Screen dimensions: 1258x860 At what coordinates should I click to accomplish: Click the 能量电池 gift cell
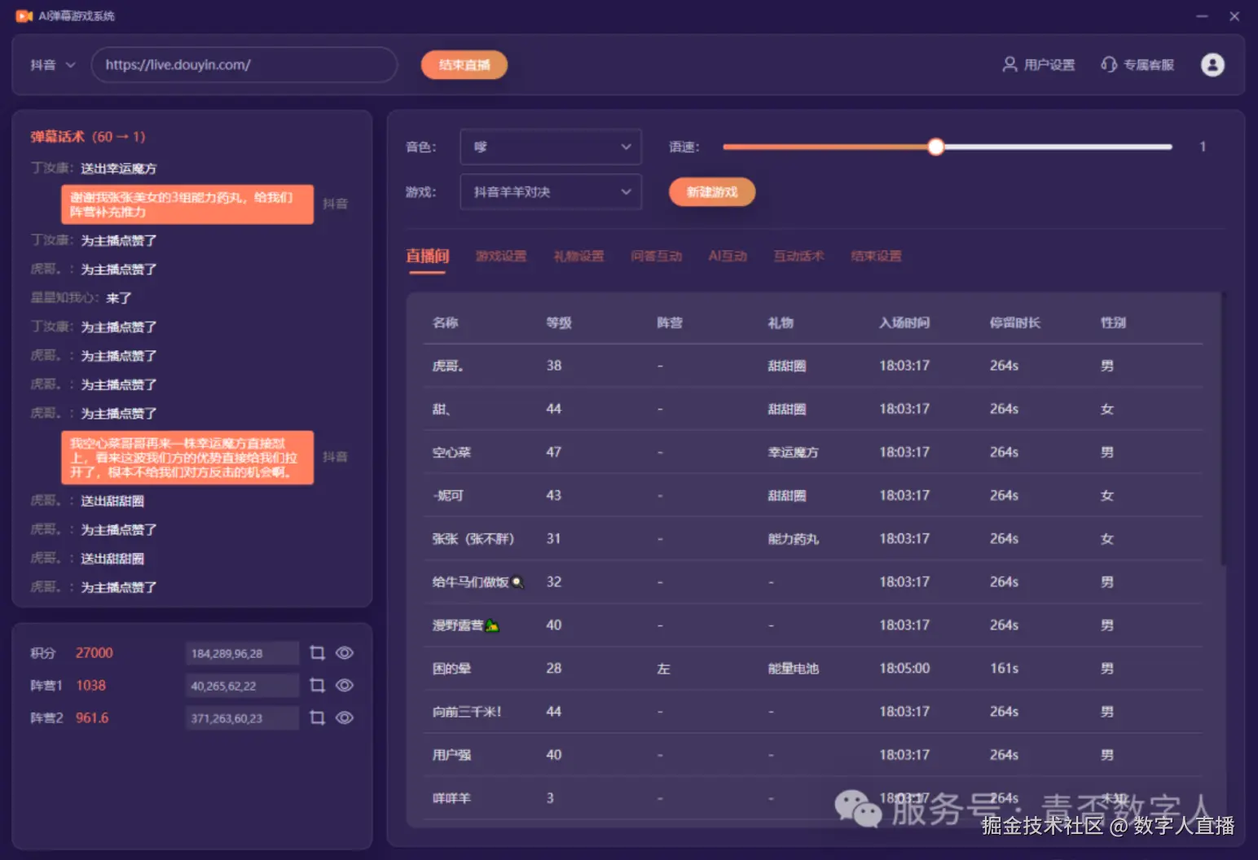(x=793, y=668)
